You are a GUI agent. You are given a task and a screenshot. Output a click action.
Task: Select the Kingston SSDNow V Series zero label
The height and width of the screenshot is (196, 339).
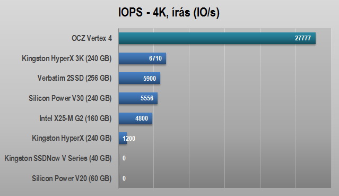tap(124, 158)
